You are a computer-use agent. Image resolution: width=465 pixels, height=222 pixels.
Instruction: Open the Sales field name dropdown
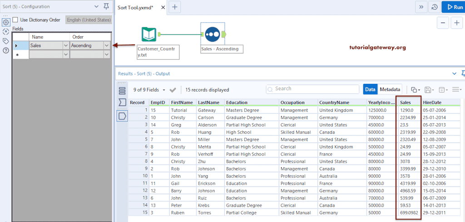65,45
